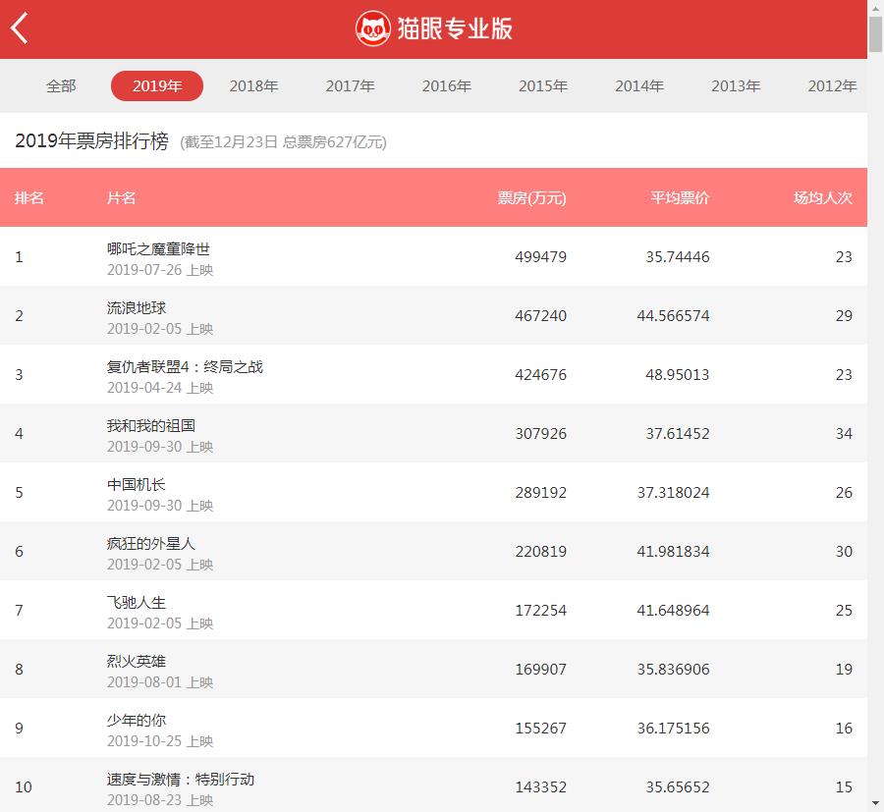This screenshot has width=884, height=812.
Task: Click the 平均票价 column header
Action: [680, 197]
